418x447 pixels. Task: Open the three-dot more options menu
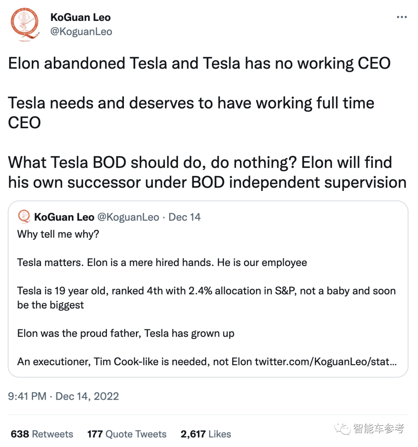(402, 17)
